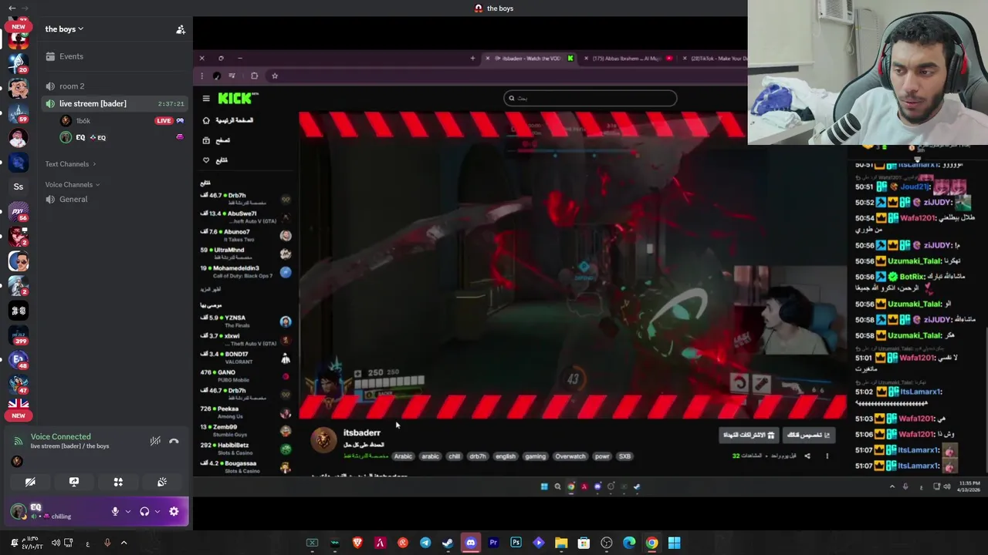Mute the Discord microphone
Image resolution: width=988 pixels, height=555 pixels.
point(115,511)
